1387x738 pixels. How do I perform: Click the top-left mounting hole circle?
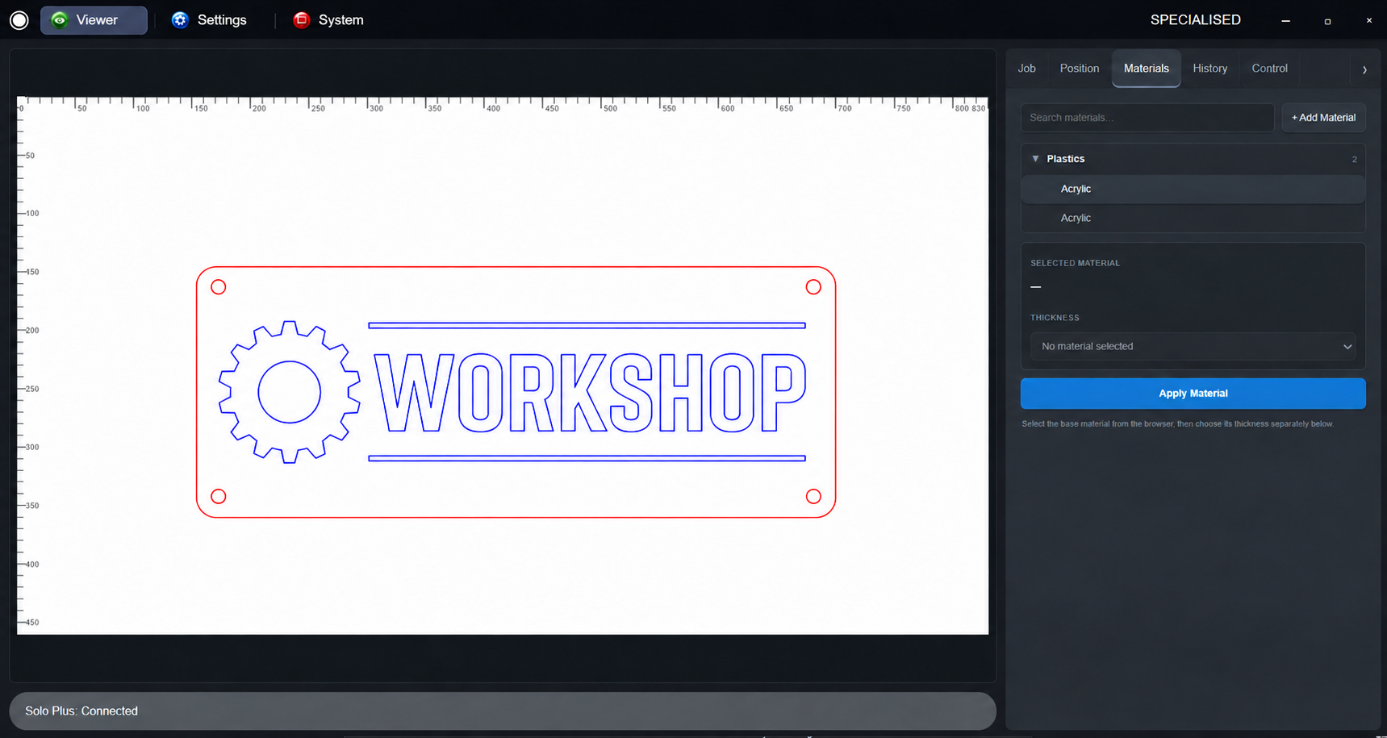point(218,287)
